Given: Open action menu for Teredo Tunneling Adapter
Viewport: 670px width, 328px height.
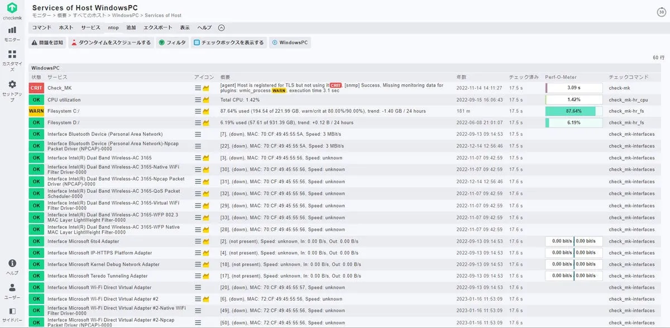Looking at the screenshot, I should point(198,276).
